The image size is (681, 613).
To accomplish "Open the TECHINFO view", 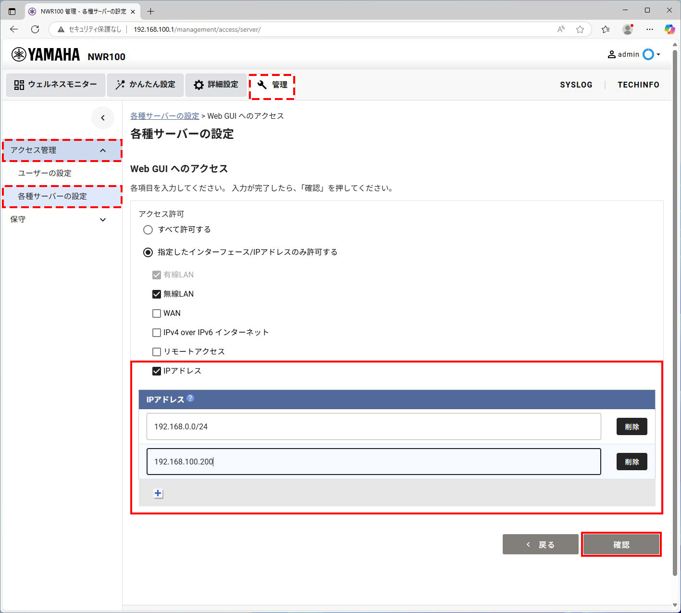I will tap(638, 85).
